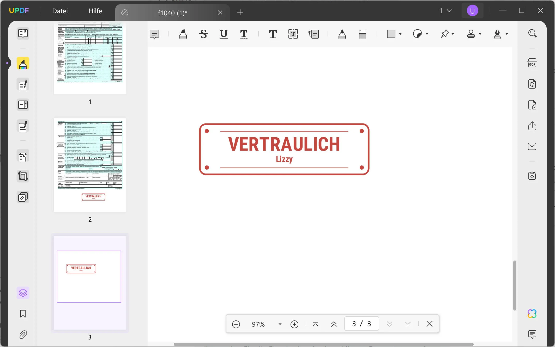The height and width of the screenshot is (347, 555).
Task: Click the 97% zoom value
Action: 258,324
